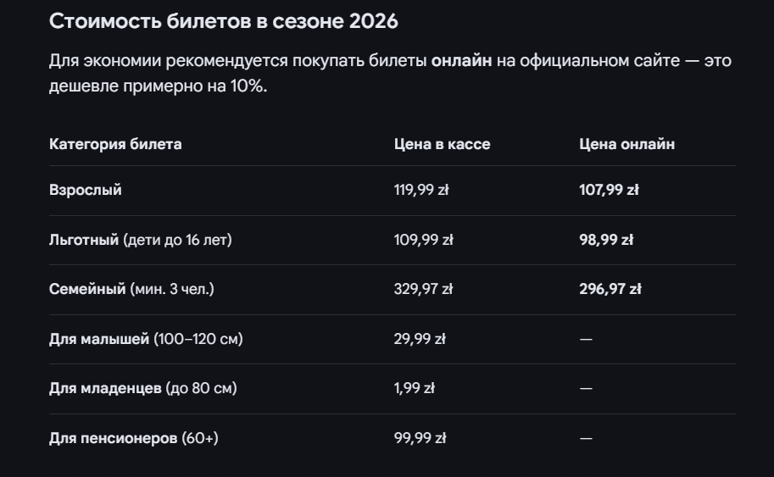774x477 pixels.
Task: Click the 109,99 zł box-office price
Action: [x=424, y=240]
